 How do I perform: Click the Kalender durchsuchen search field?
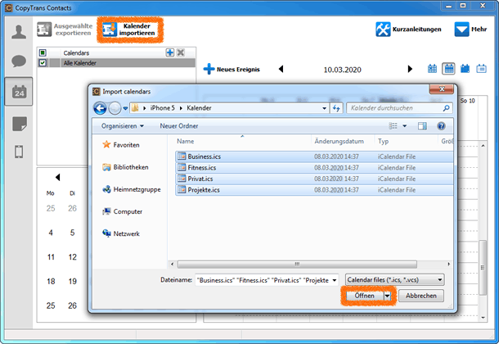(400, 108)
